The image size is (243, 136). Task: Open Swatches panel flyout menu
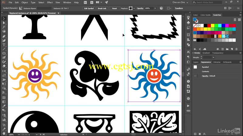point(240,15)
